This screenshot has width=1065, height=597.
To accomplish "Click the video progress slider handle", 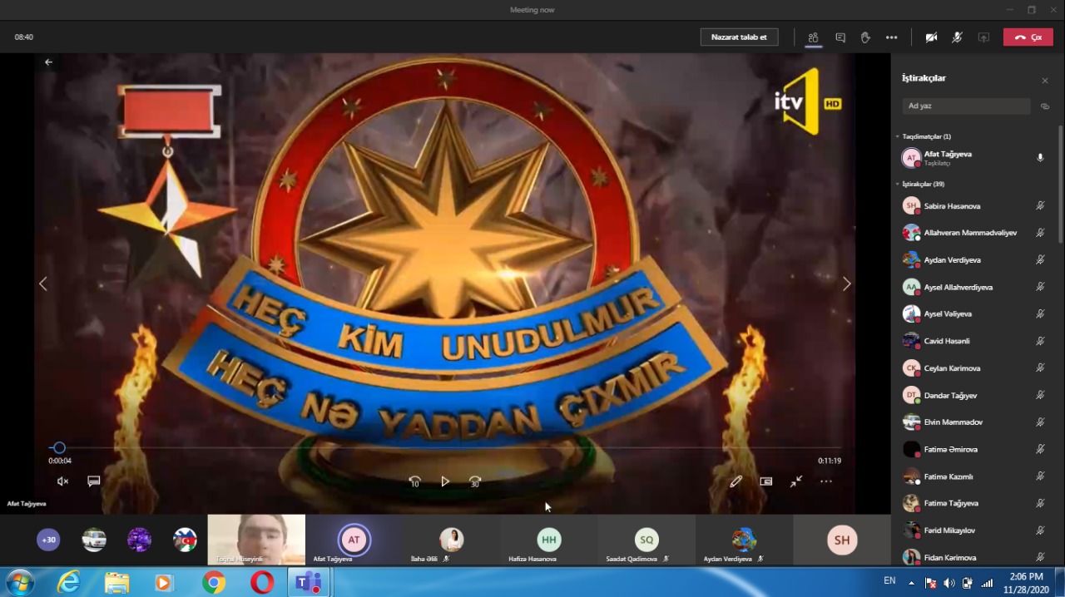I will (x=59, y=448).
